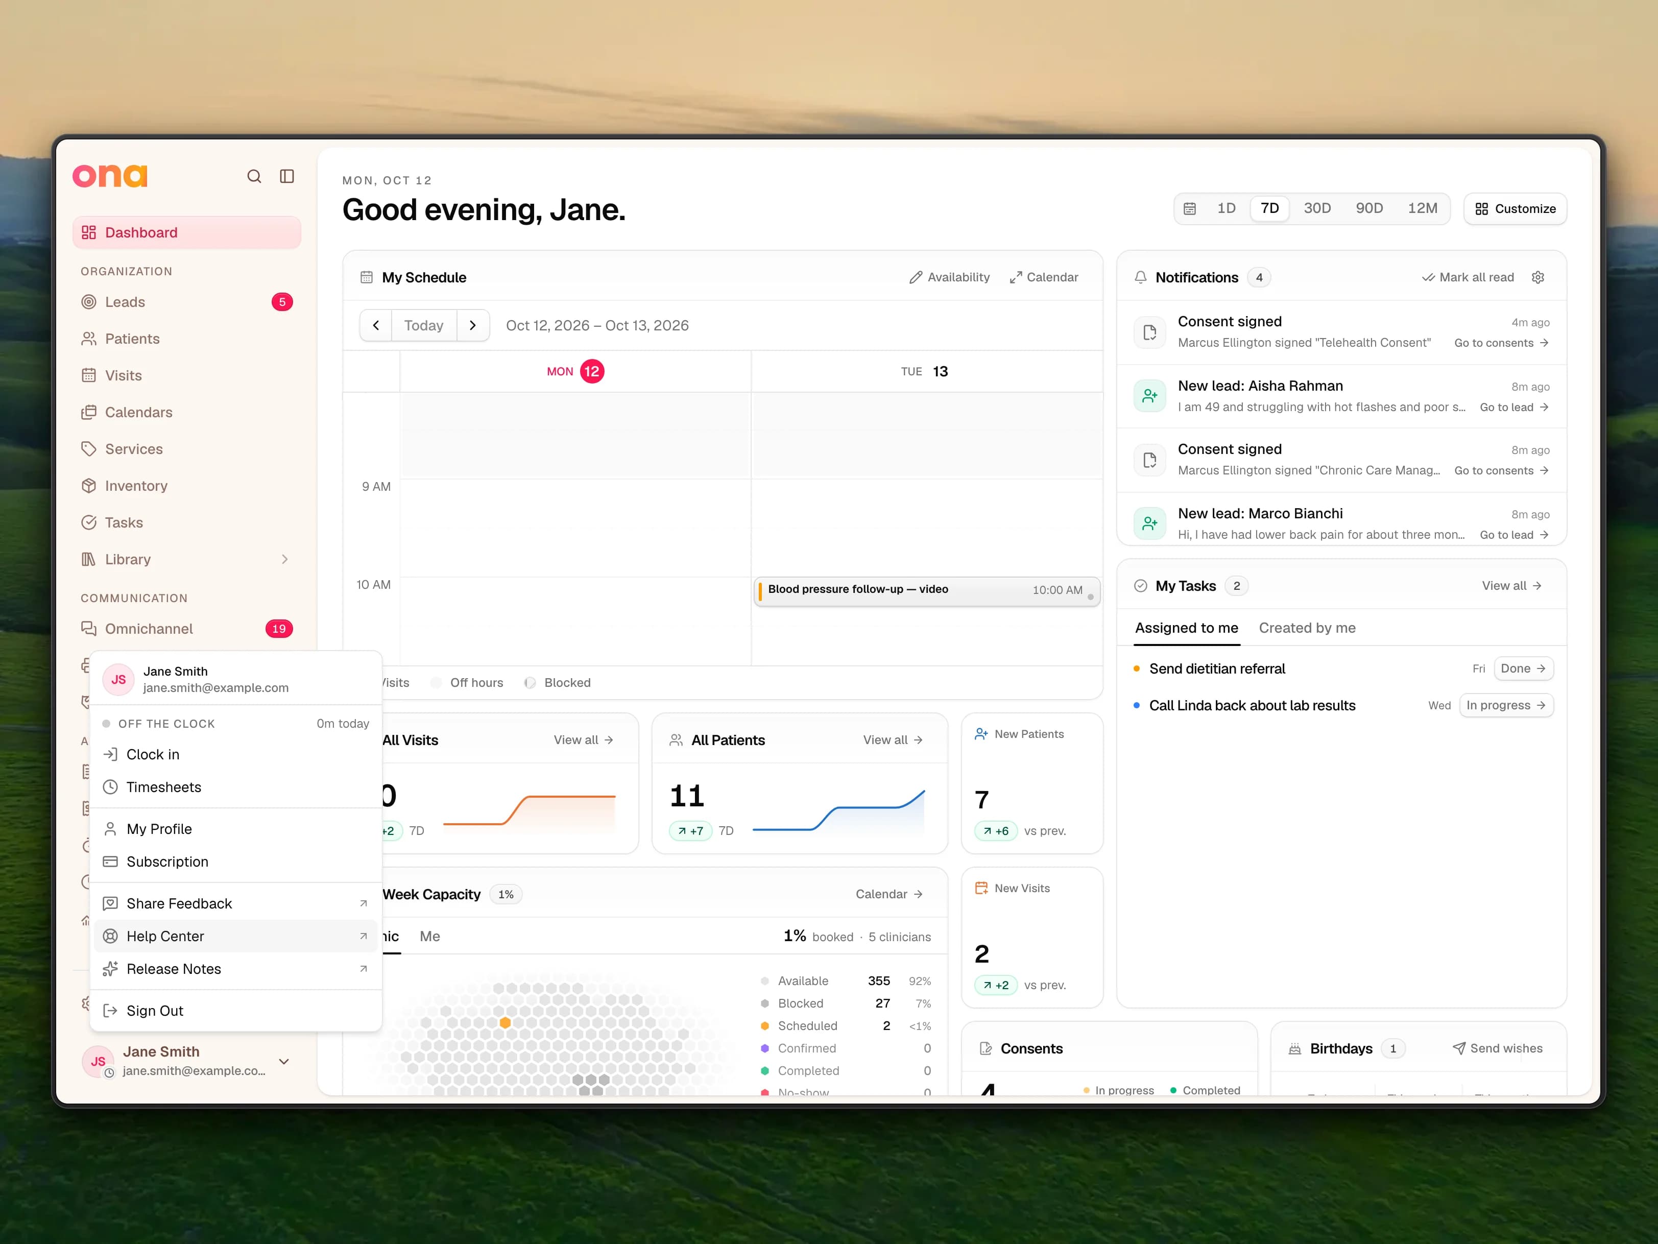The image size is (1658, 1244).
Task: Click the Customize button
Action: (x=1515, y=208)
